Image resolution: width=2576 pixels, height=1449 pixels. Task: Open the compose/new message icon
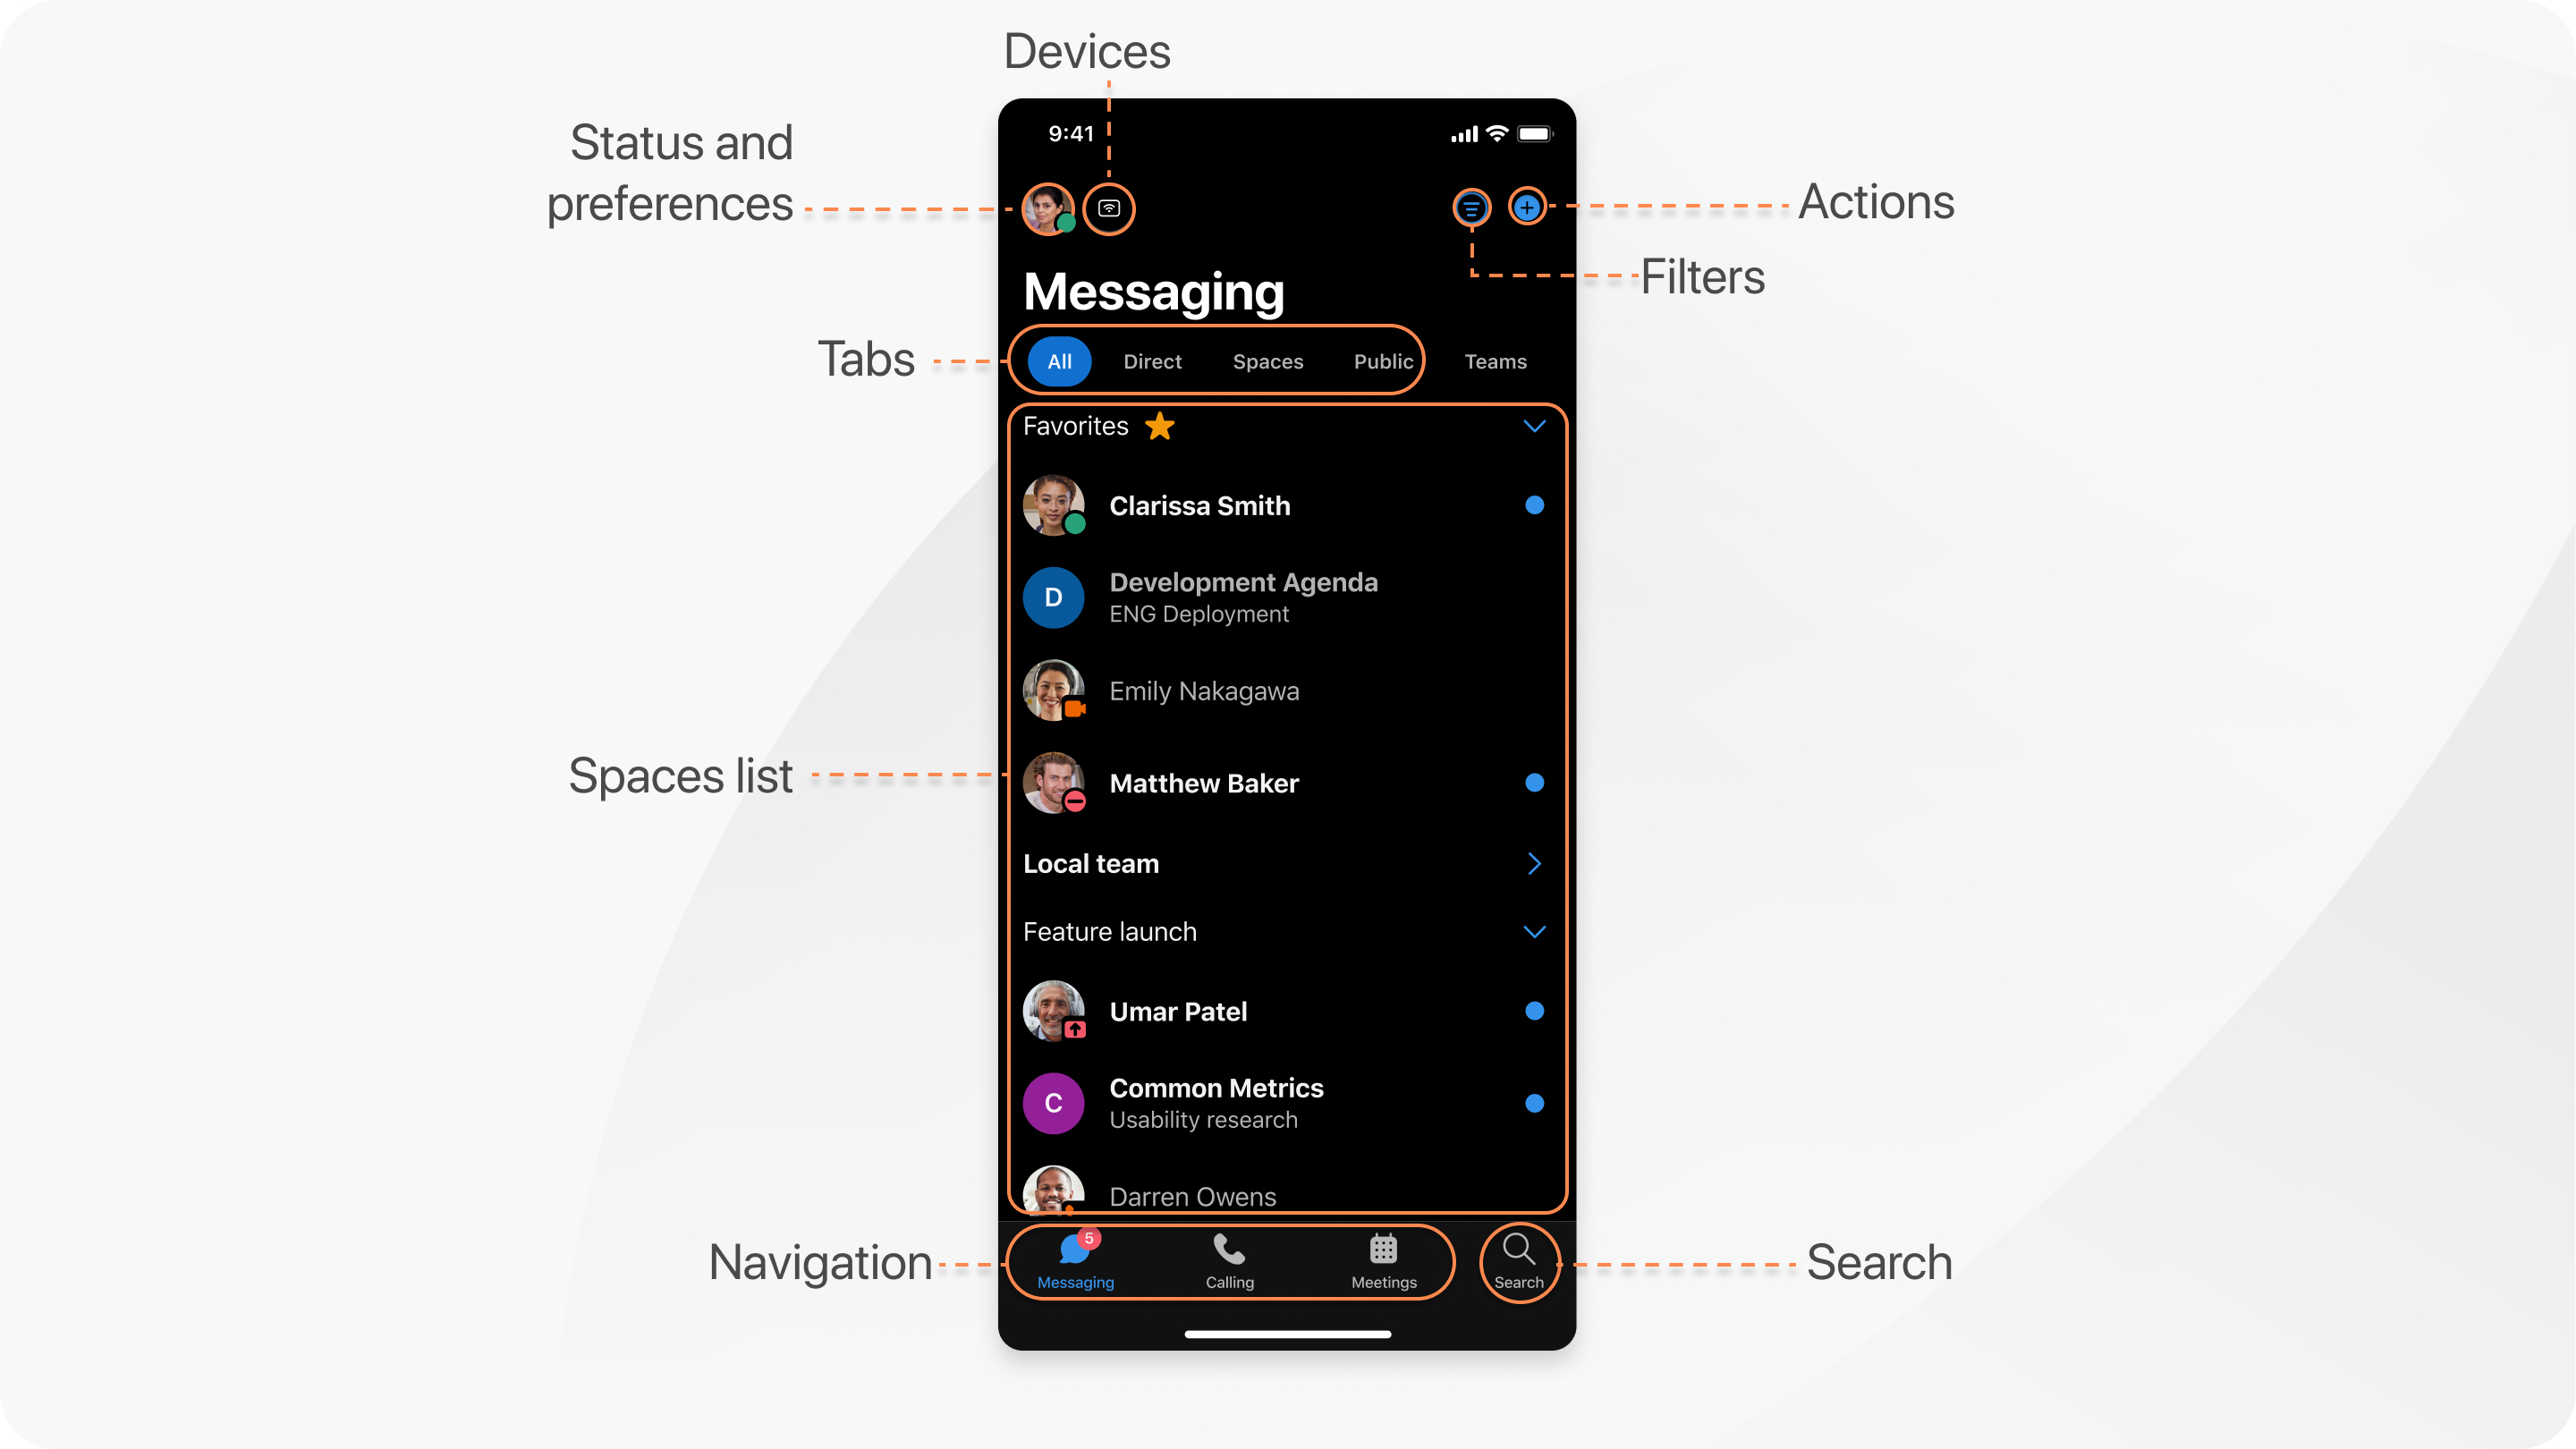pos(1525,207)
